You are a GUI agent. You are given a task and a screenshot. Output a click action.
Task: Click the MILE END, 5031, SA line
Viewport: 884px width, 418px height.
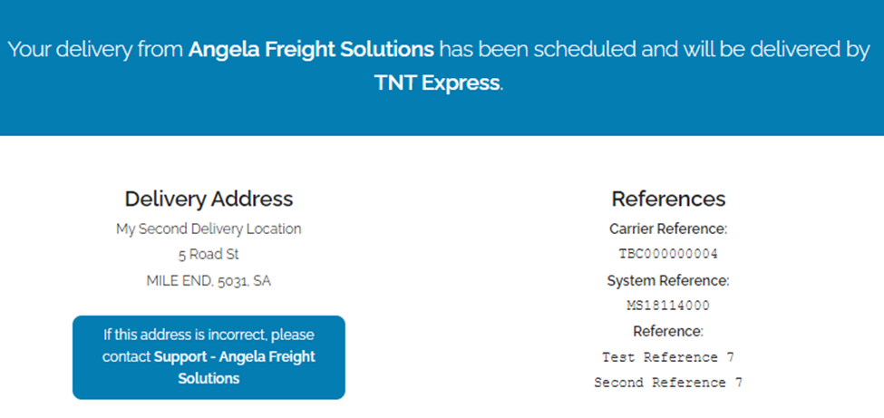pos(209,281)
